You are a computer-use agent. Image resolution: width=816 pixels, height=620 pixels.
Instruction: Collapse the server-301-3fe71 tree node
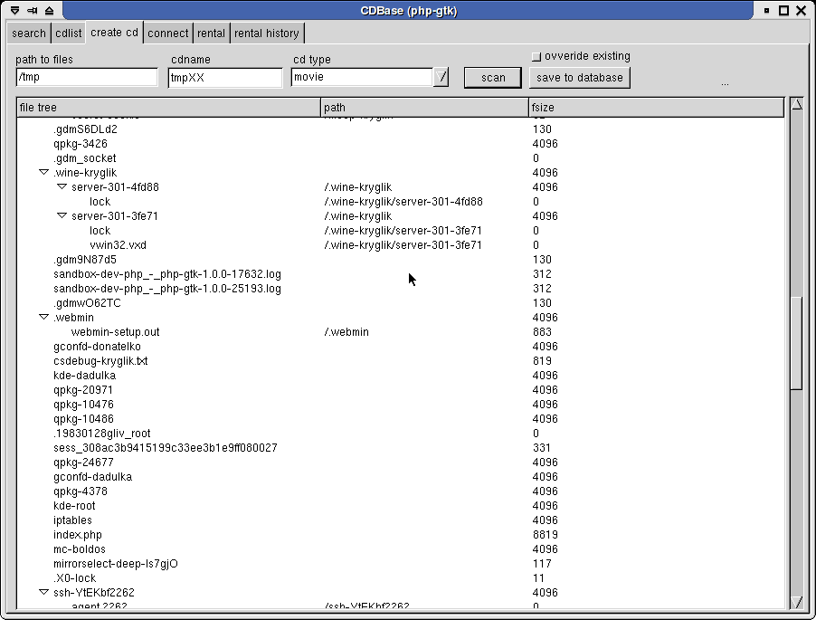click(x=62, y=215)
